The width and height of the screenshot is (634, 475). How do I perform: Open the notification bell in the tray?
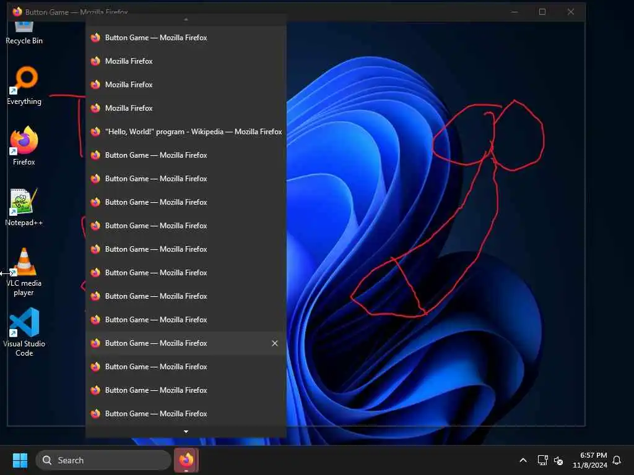[x=617, y=460]
